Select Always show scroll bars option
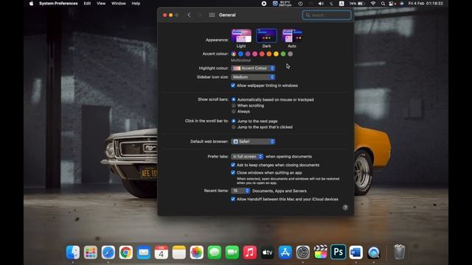 (234, 111)
